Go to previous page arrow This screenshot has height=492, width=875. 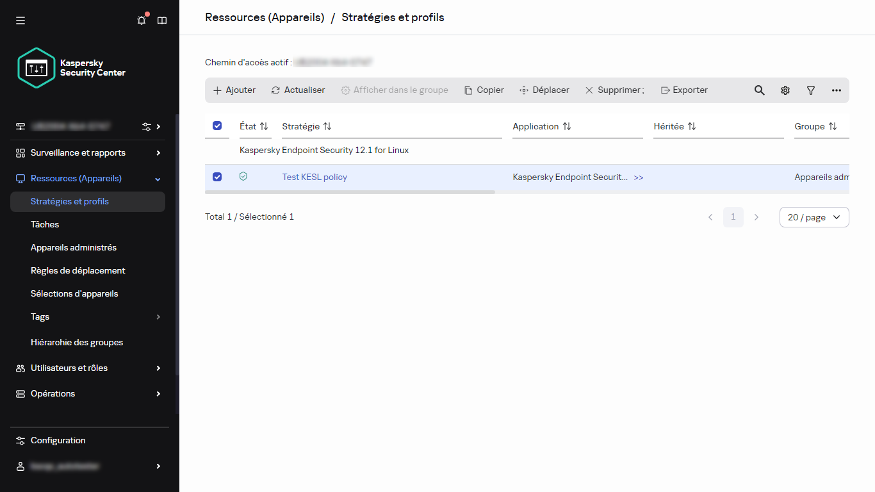point(710,217)
